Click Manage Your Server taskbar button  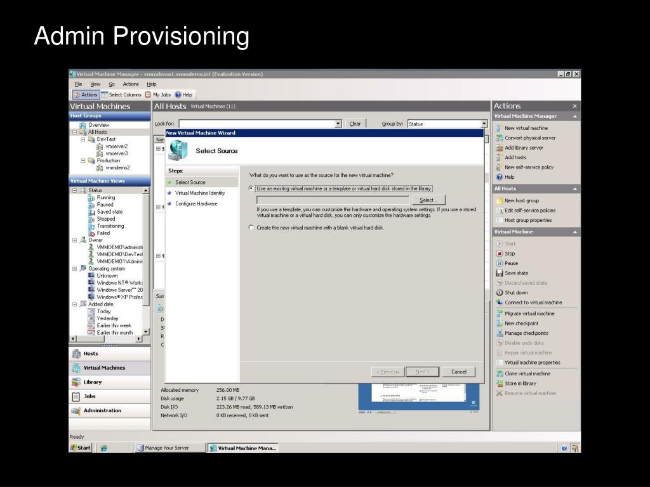[x=169, y=448]
